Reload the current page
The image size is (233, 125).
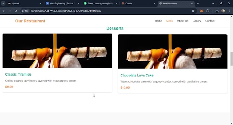coord(16,11)
